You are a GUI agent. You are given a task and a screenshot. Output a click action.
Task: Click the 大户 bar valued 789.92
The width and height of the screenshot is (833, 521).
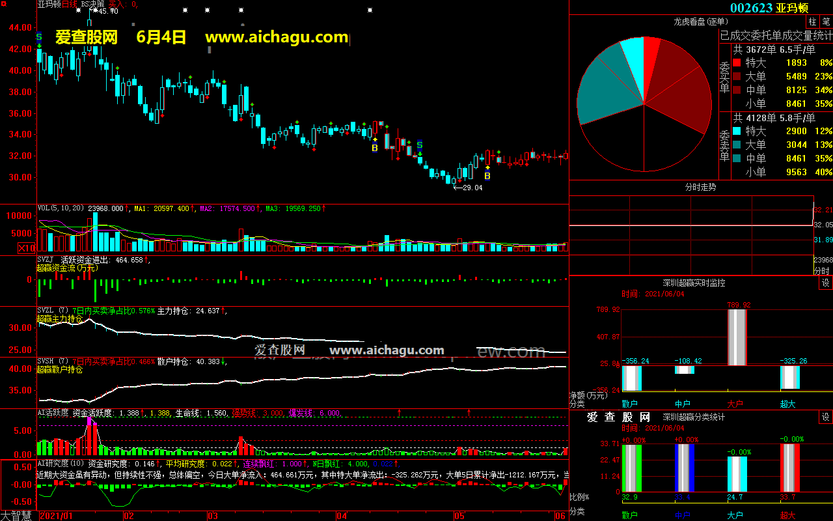(737, 337)
